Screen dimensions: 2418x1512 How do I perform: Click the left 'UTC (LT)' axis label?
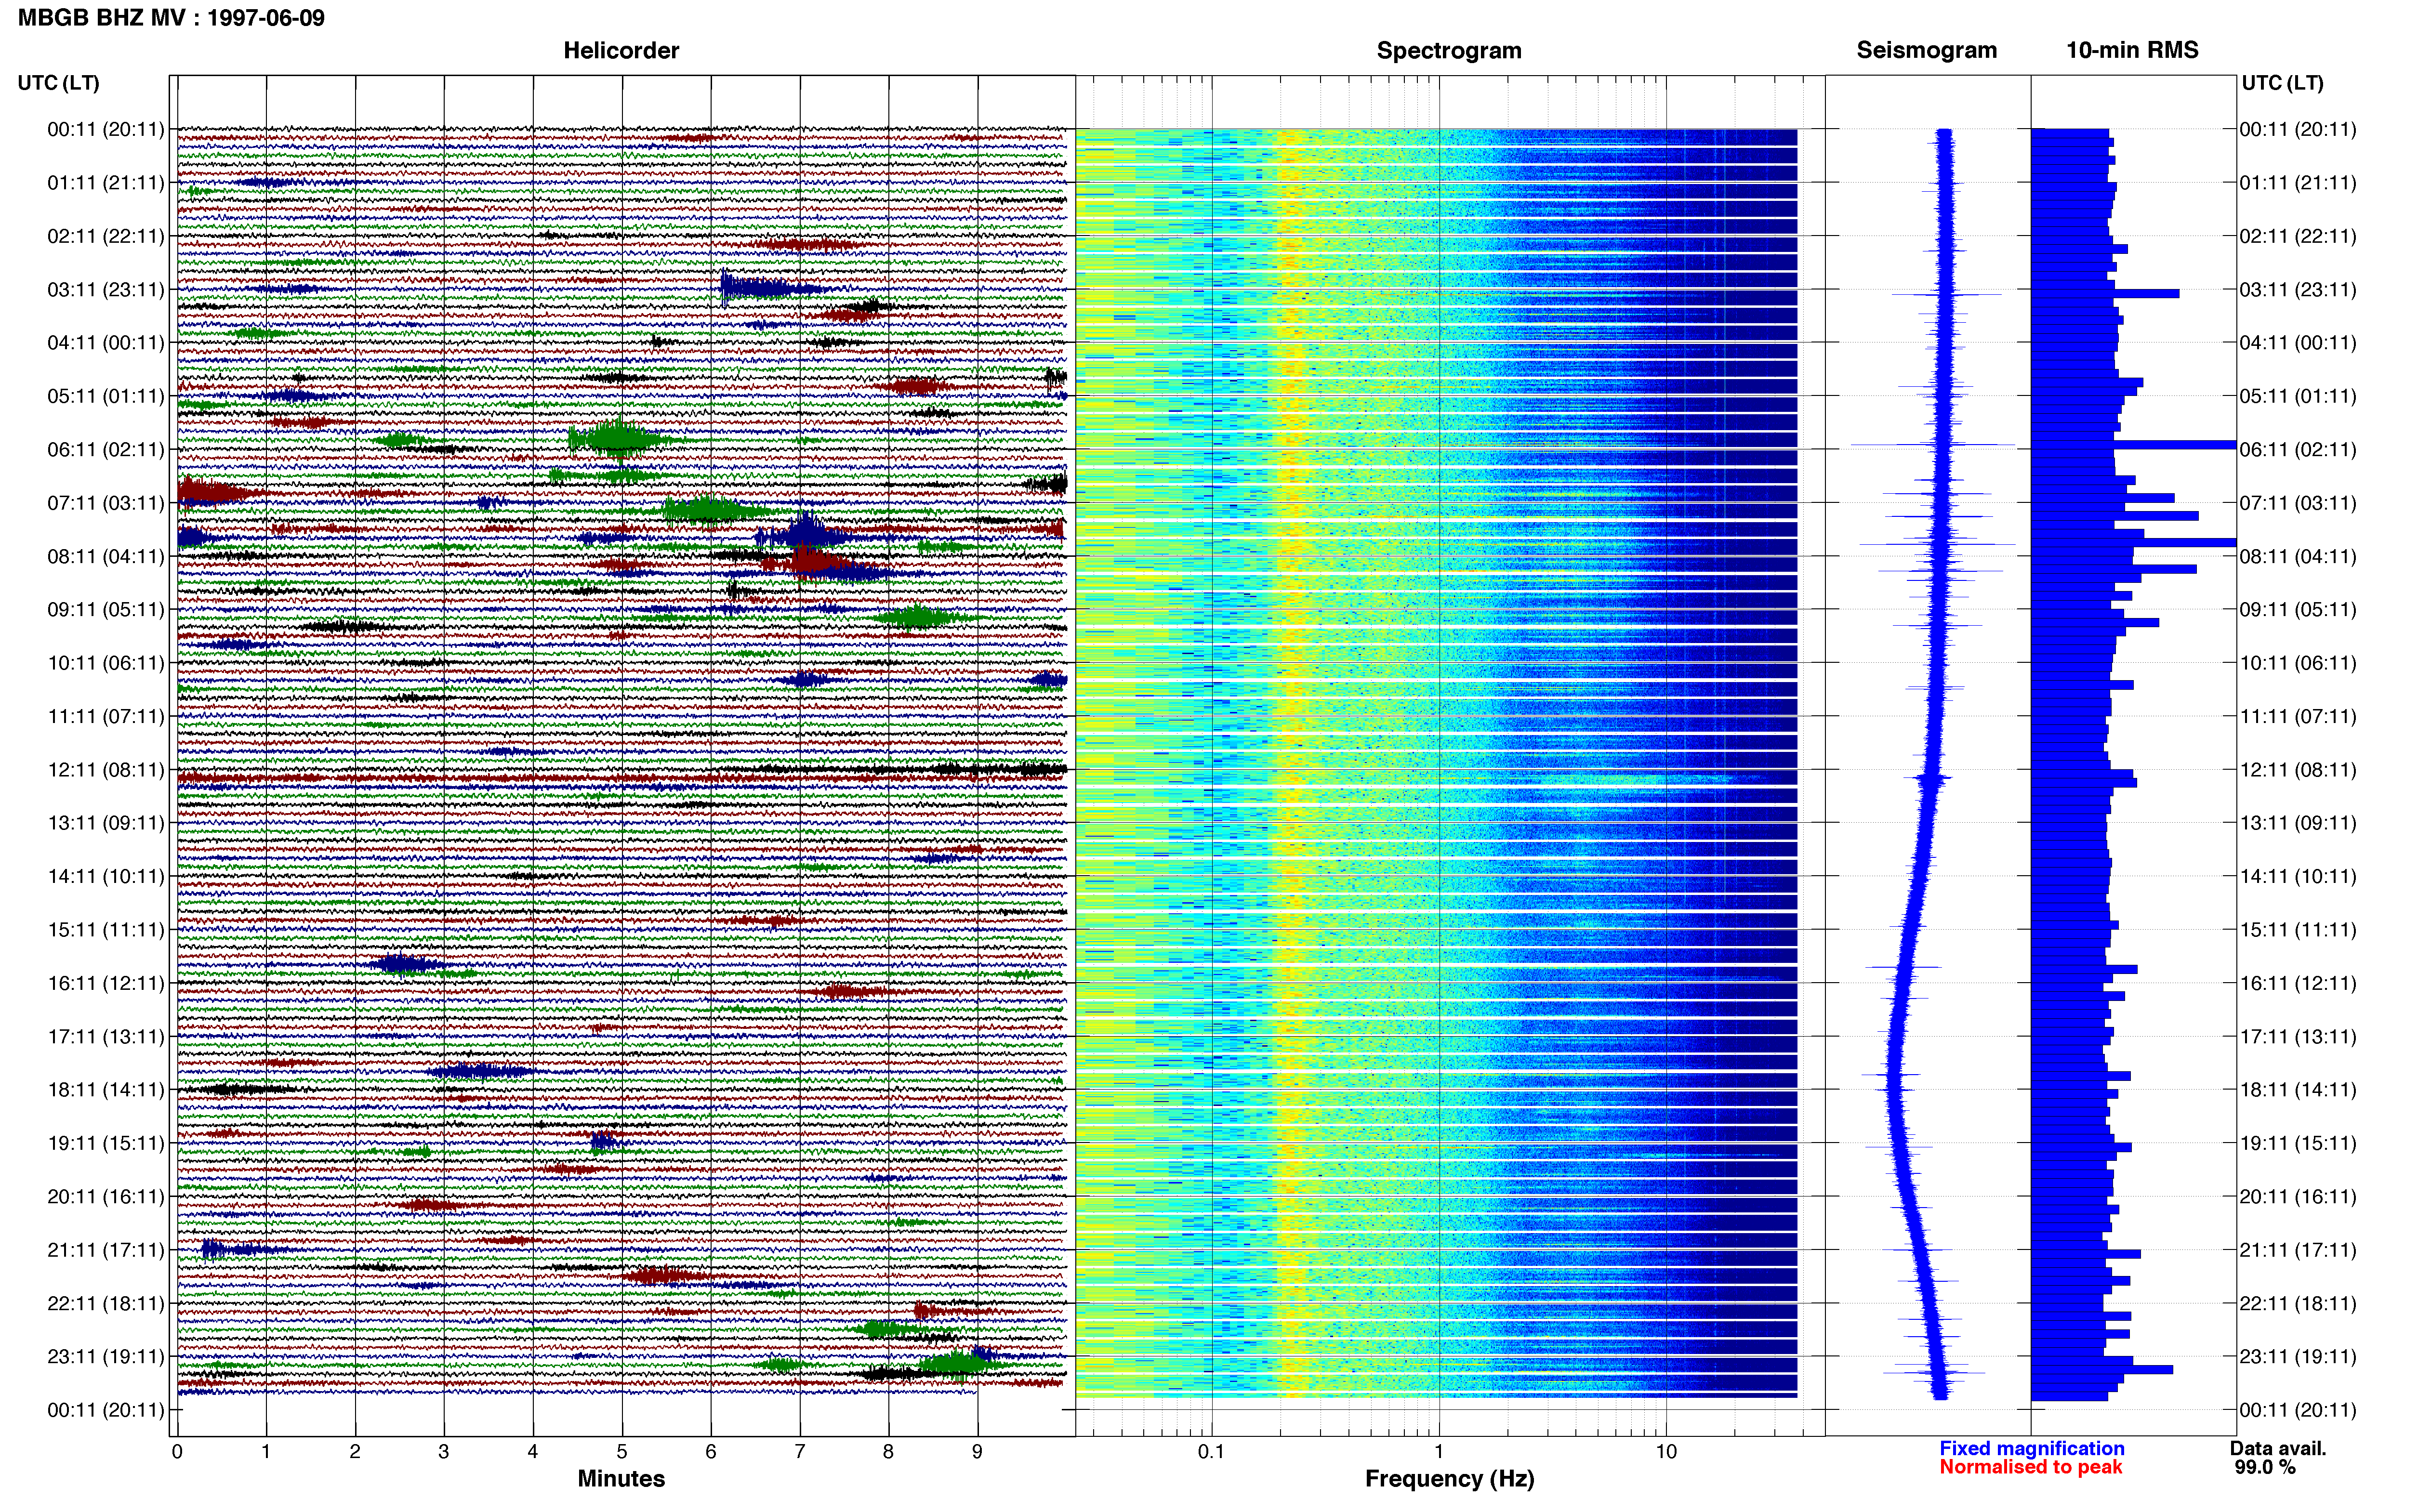(x=58, y=83)
